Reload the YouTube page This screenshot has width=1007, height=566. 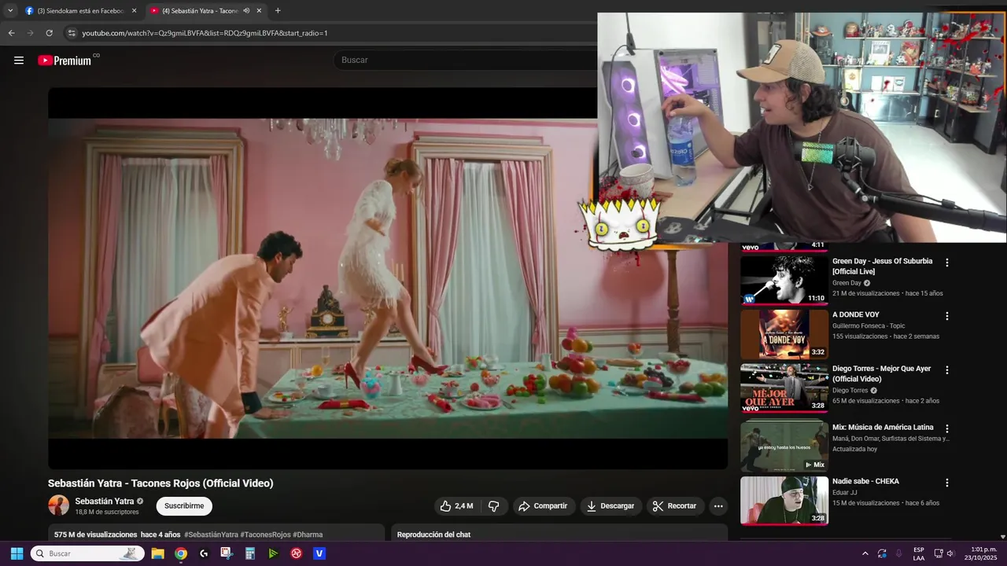[x=49, y=33]
